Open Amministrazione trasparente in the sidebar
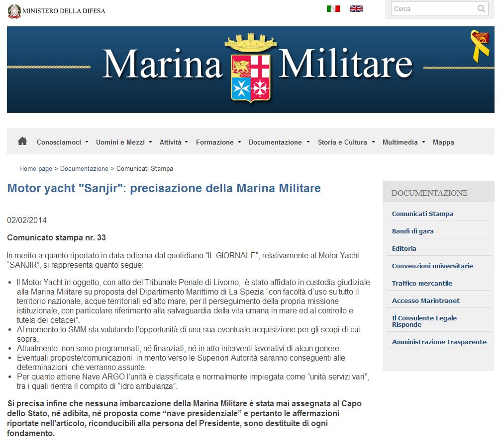This screenshot has width=499, height=448. 439,342
